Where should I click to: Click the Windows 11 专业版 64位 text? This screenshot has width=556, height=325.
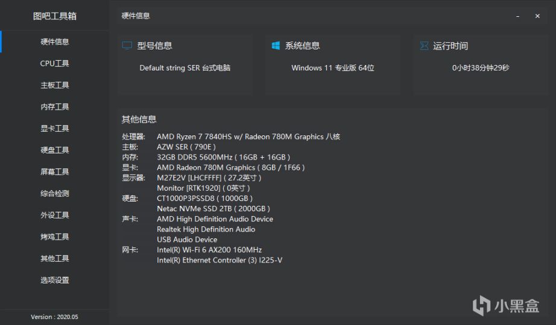333,68
